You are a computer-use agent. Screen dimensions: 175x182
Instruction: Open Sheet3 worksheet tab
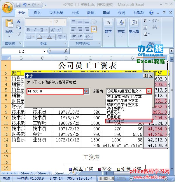click(44, 173)
